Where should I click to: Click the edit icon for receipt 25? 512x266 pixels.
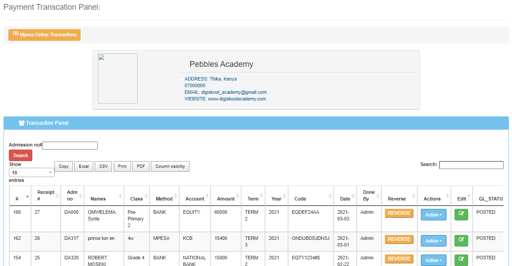pos(461,260)
